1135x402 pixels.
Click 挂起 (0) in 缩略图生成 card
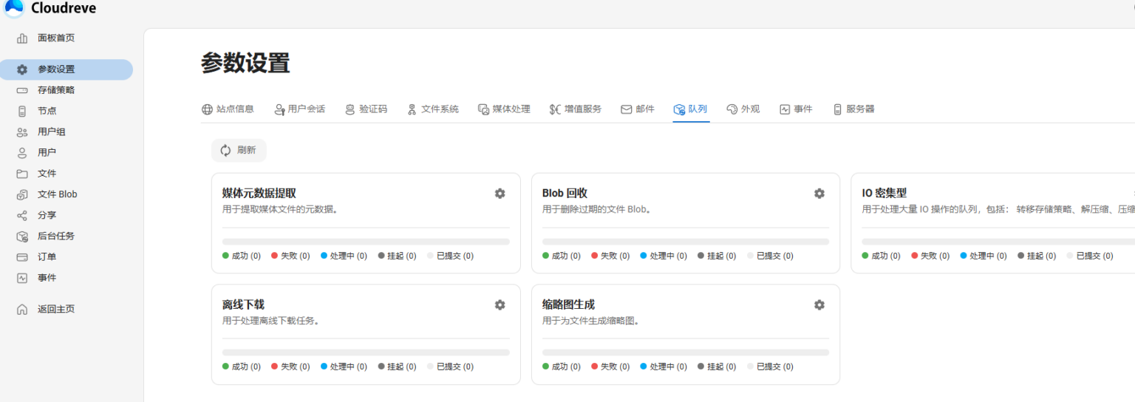click(717, 367)
